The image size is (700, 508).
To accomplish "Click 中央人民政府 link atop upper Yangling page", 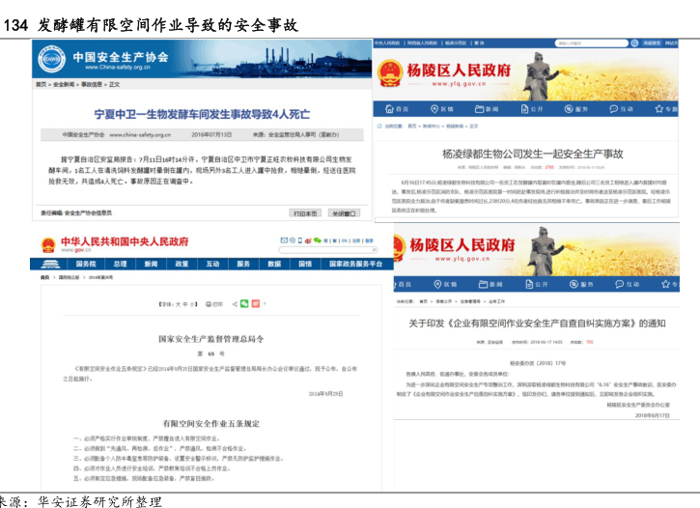I will (387, 43).
